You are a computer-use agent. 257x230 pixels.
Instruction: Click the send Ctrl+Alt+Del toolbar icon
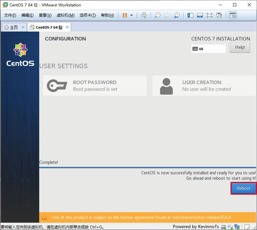pyautogui.click(x=144, y=15)
